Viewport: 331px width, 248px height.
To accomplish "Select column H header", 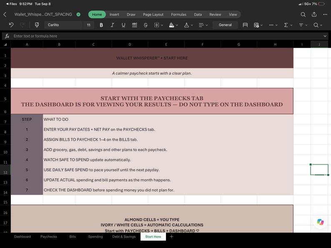I will point(275,45).
